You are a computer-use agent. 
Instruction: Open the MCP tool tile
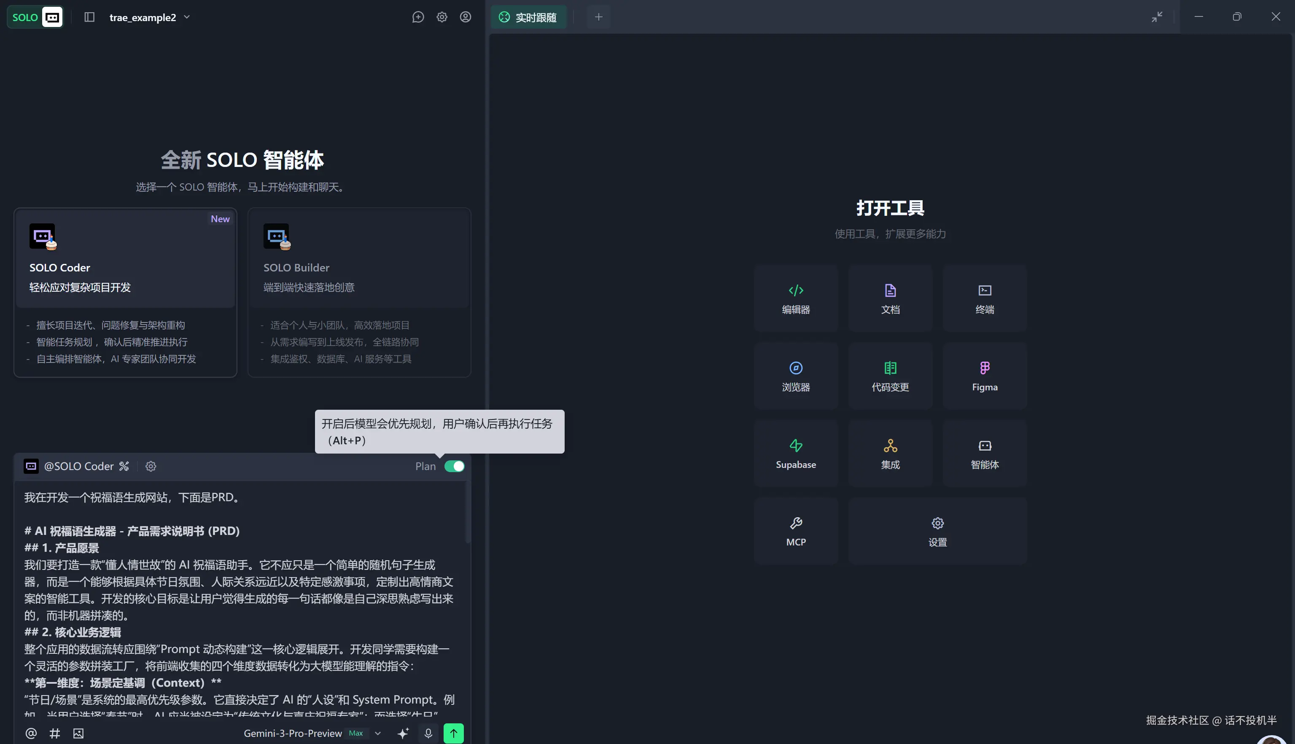pos(796,532)
